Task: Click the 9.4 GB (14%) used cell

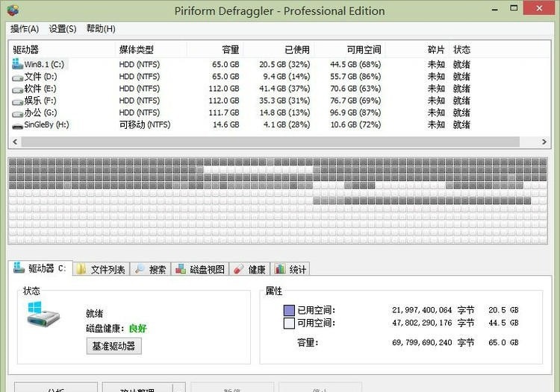Action: pyautogui.click(x=287, y=77)
